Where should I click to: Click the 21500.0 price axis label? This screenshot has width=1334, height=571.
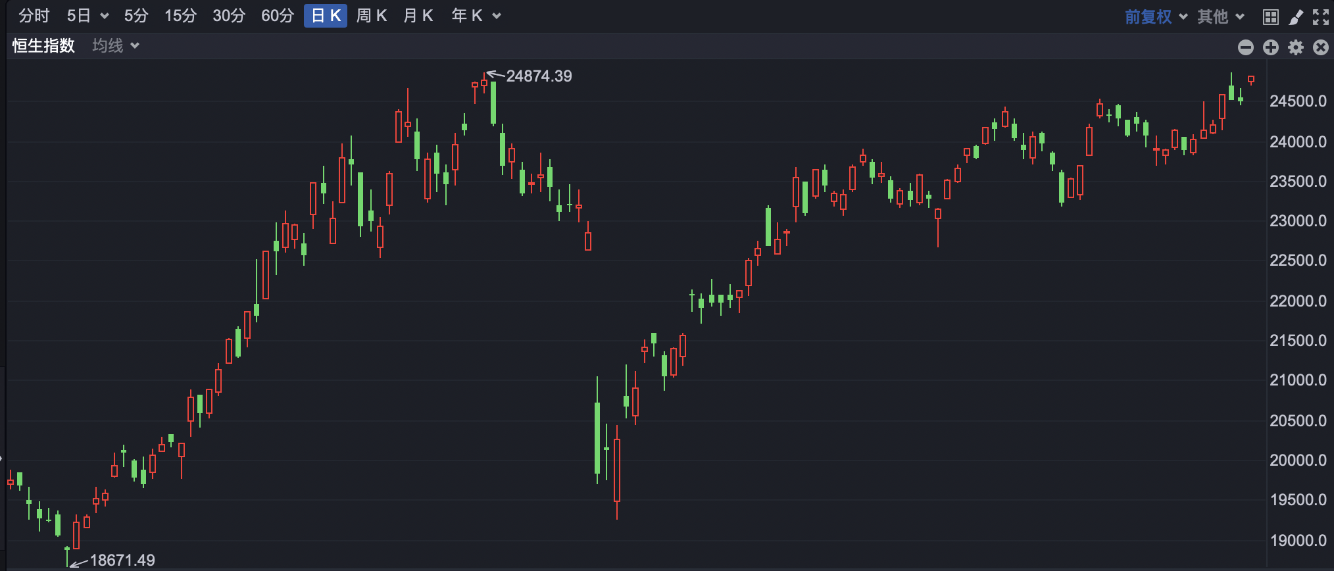(1298, 341)
